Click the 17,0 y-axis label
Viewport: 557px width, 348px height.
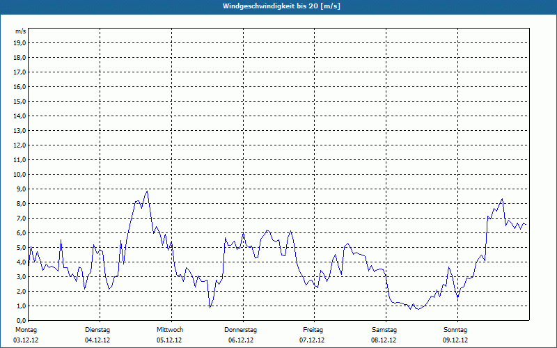coord(19,72)
